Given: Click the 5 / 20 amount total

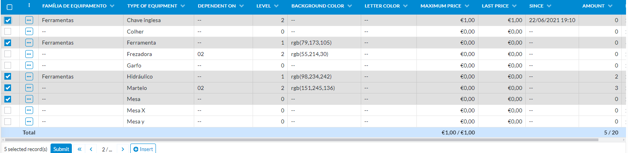Looking at the screenshot, I should [x=611, y=132].
